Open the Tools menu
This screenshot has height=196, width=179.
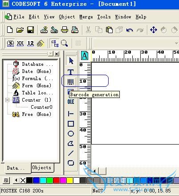pos(104,17)
